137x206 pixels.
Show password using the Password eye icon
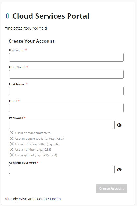tap(119, 125)
